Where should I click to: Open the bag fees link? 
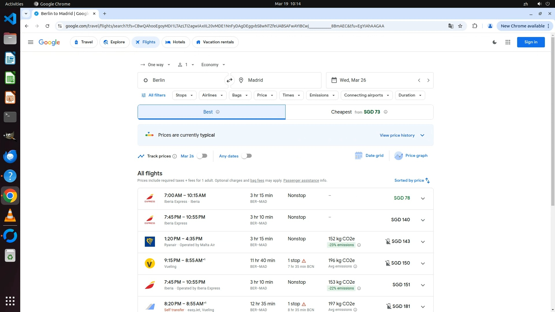(x=257, y=181)
